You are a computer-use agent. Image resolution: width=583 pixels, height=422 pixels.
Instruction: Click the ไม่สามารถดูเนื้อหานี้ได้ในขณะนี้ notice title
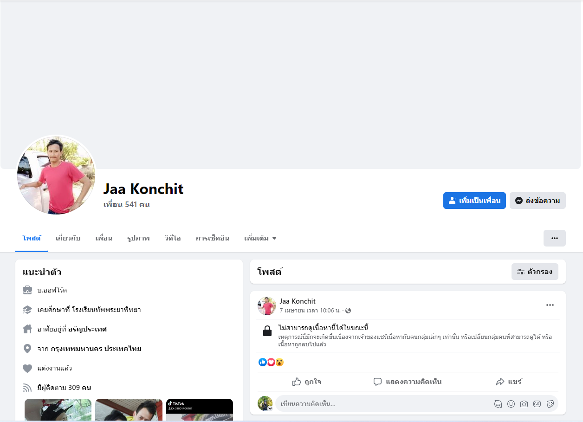point(324,328)
